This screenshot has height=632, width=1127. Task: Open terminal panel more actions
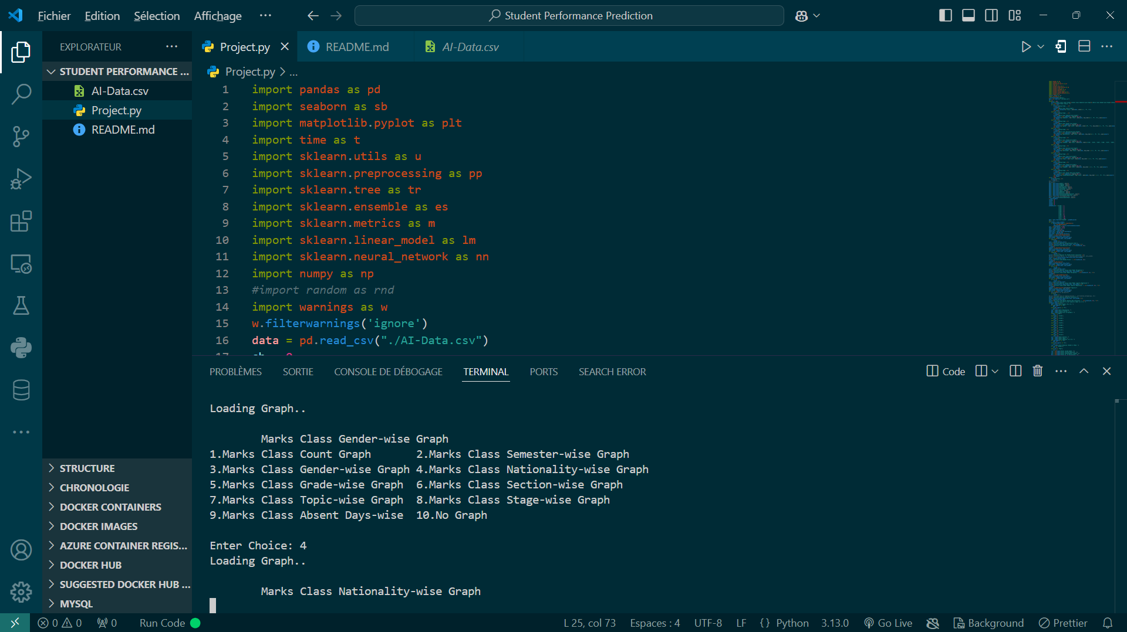[1061, 371]
